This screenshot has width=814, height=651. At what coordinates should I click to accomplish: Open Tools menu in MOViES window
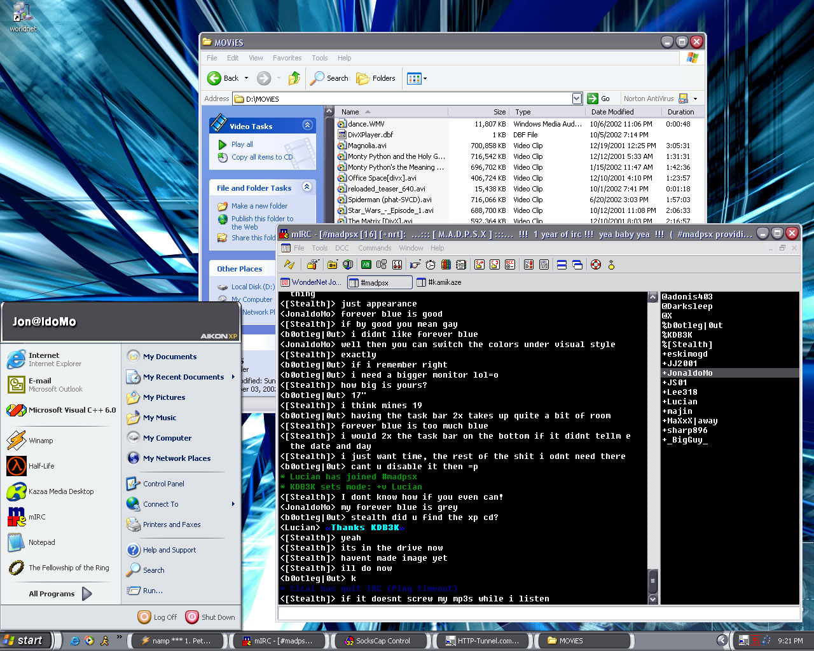320,58
